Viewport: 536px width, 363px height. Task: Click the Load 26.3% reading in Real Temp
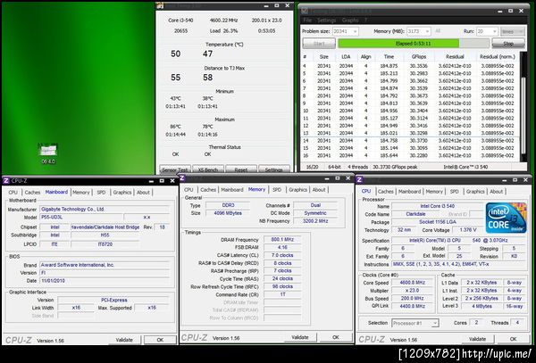(224, 30)
